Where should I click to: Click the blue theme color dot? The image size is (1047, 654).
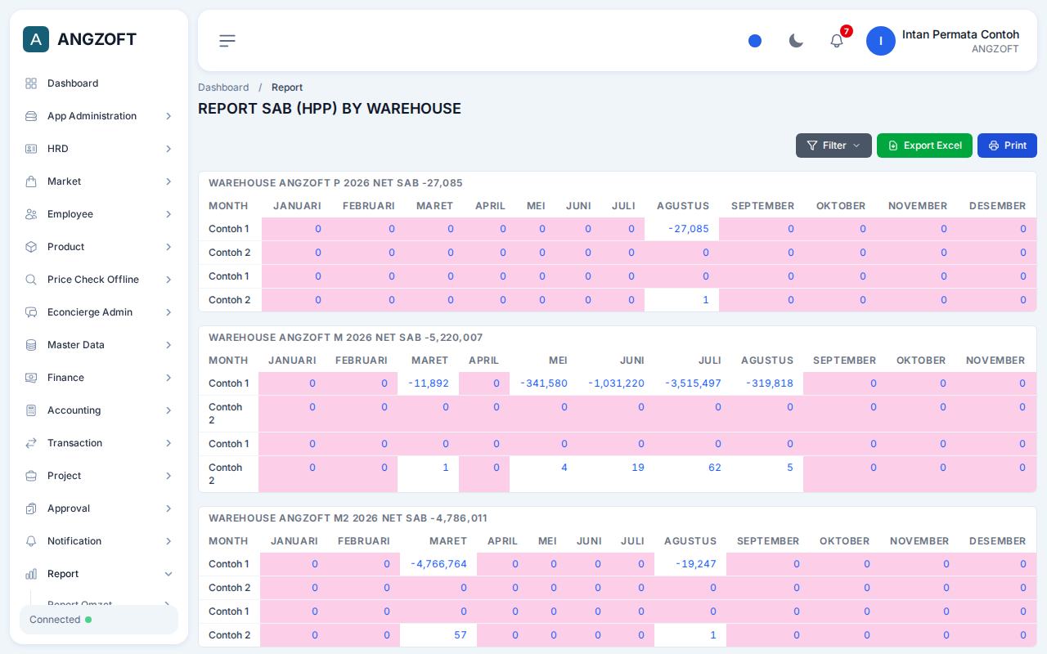(x=755, y=41)
